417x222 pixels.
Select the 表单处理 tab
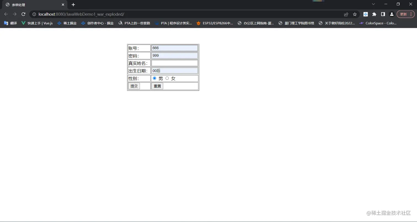pyautogui.click(x=34, y=5)
